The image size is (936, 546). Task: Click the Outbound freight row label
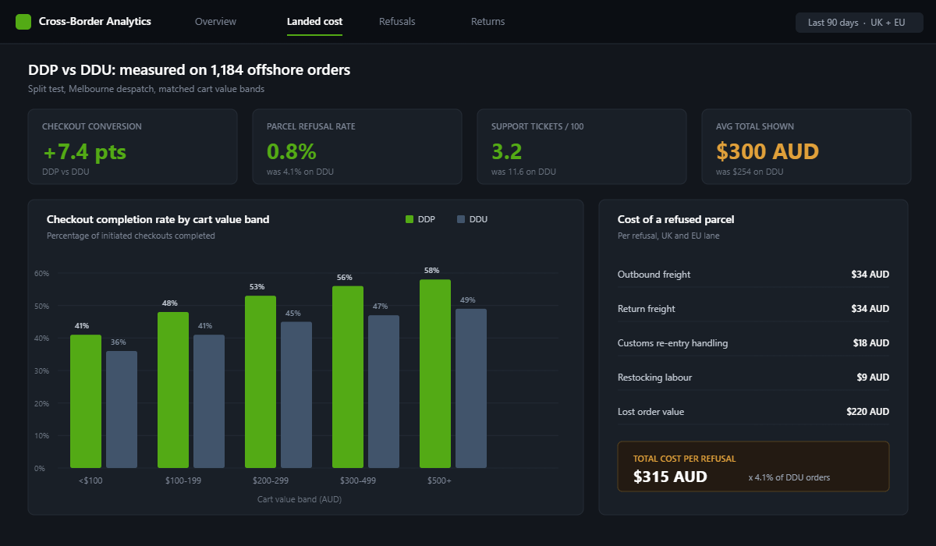pyautogui.click(x=654, y=275)
